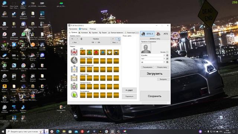Click the decrypt button
This screenshot has width=238, height=134.
(148, 67)
